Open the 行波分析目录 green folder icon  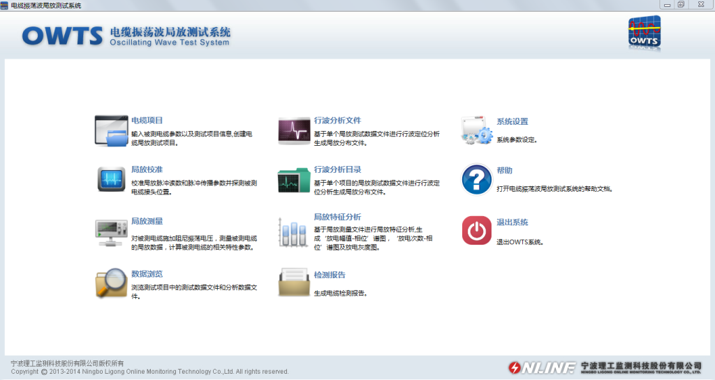(x=294, y=180)
